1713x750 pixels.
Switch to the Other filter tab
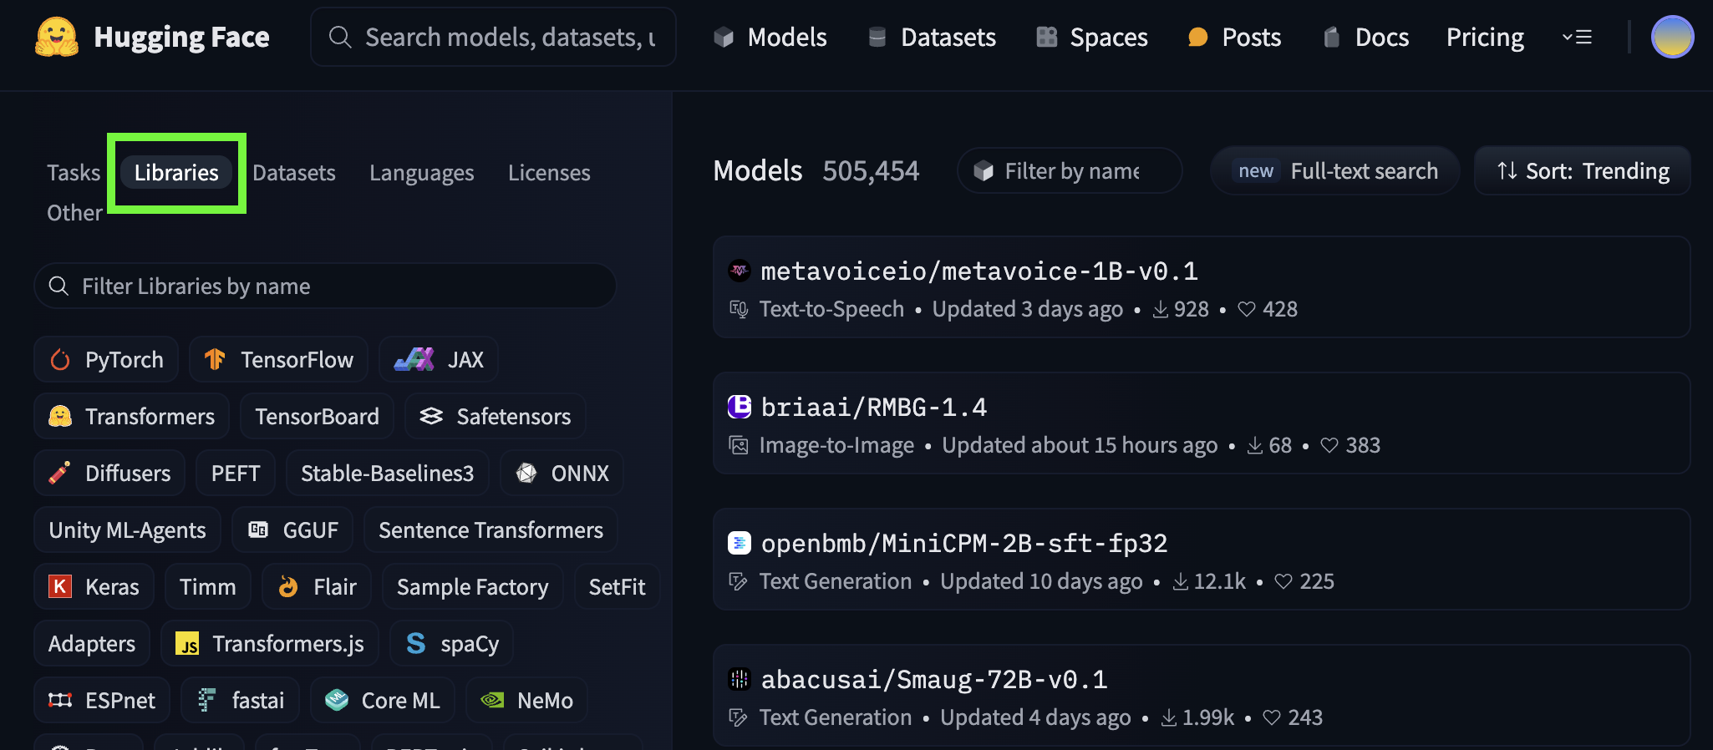coord(74,213)
